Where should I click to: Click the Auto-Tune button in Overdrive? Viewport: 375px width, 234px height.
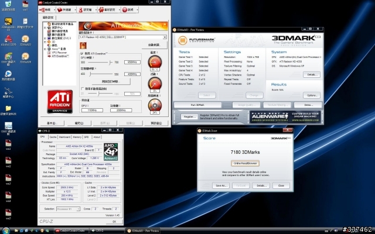[x=154, y=45]
